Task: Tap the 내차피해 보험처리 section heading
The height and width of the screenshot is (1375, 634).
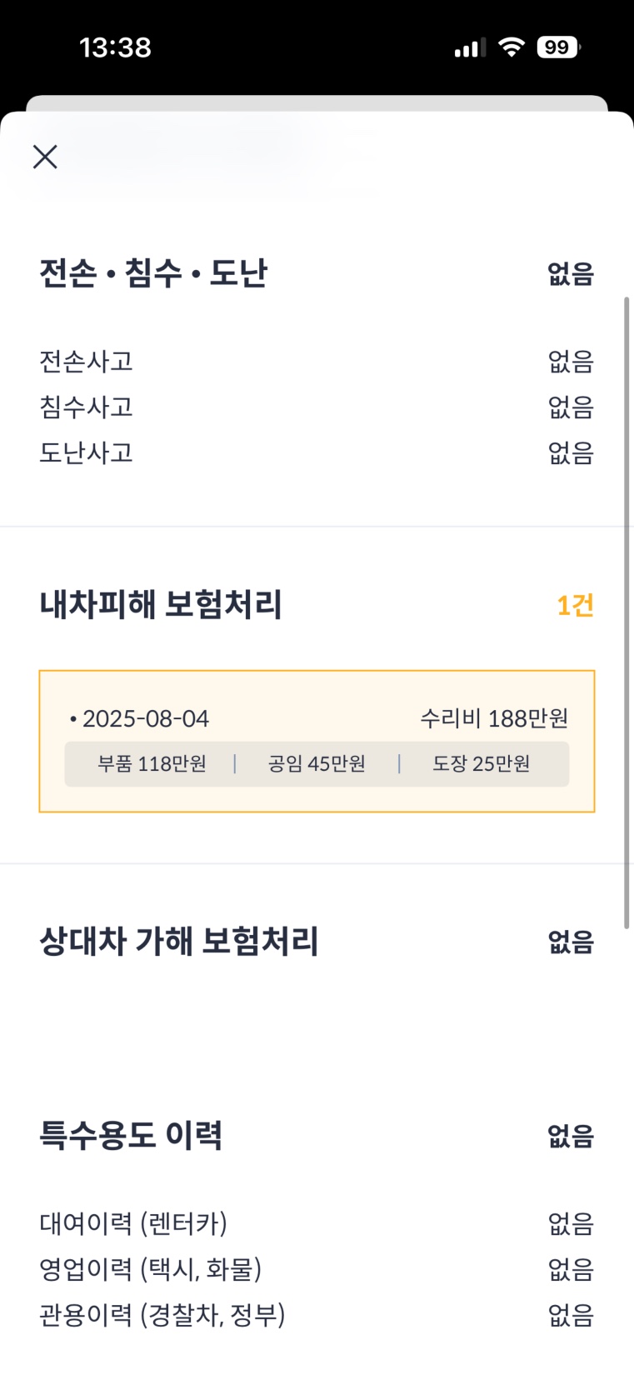Action: point(161,605)
